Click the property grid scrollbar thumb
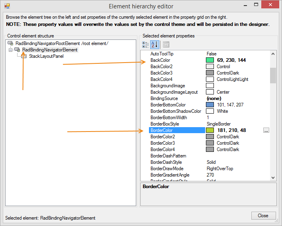The height and width of the screenshot is (226, 282). (273, 75)
